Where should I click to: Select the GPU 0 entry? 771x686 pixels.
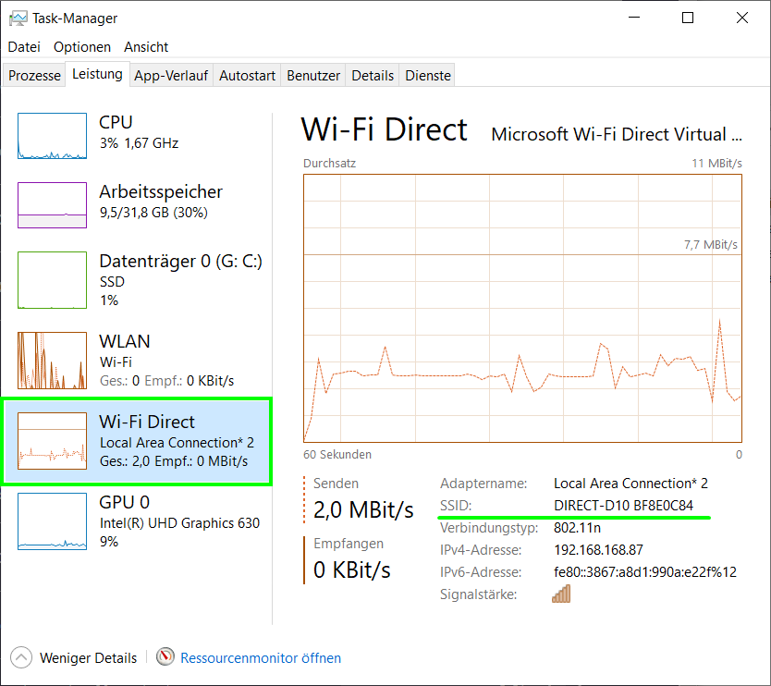137,521
